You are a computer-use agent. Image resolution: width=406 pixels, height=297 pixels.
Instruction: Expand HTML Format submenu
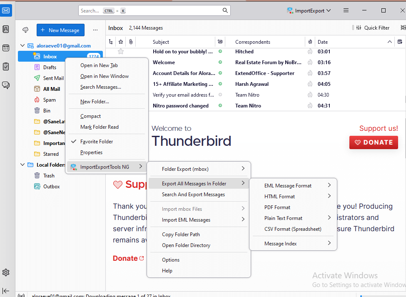293,196
